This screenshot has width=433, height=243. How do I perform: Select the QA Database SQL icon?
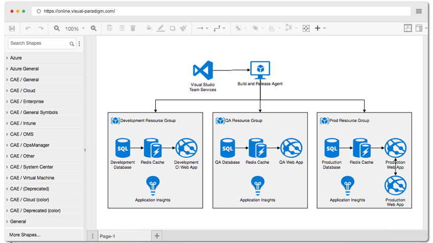[228, 148]
